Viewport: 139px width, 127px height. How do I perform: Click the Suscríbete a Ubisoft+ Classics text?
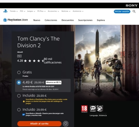tap(44, 114)
